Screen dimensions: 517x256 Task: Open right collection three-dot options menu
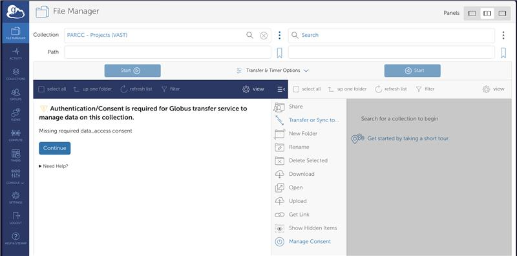pos(503,36)
